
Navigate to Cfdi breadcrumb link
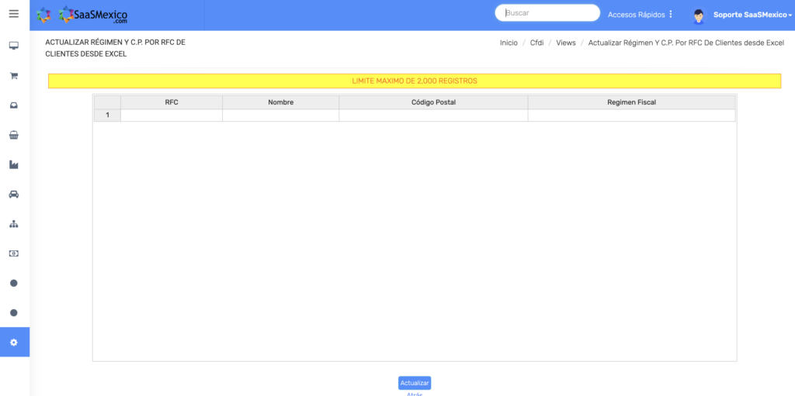tap(536, 43)
